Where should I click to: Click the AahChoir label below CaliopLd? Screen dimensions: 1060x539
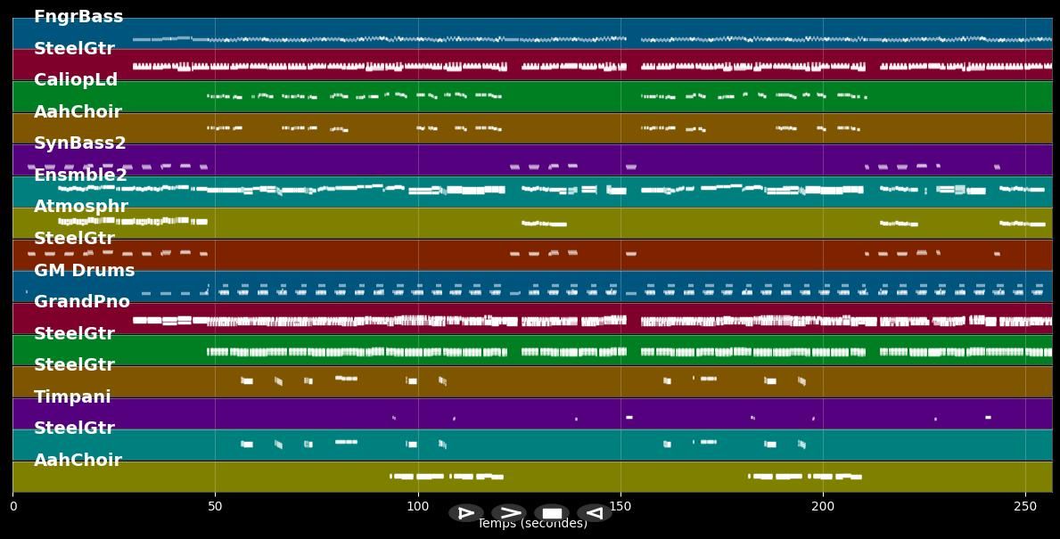78,112
